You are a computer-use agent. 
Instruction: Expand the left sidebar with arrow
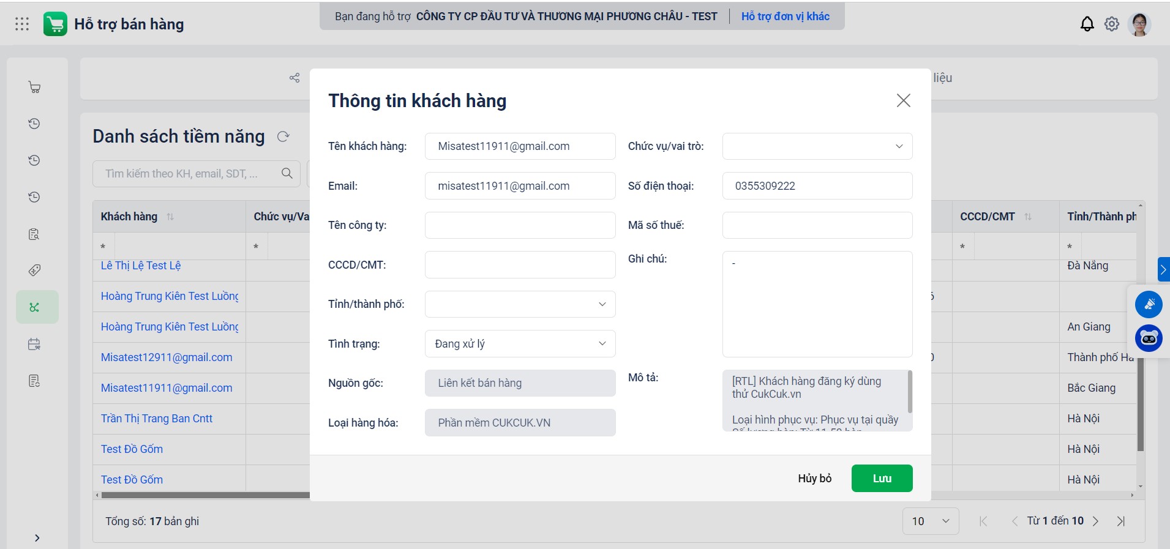click(x=37, y=537)
